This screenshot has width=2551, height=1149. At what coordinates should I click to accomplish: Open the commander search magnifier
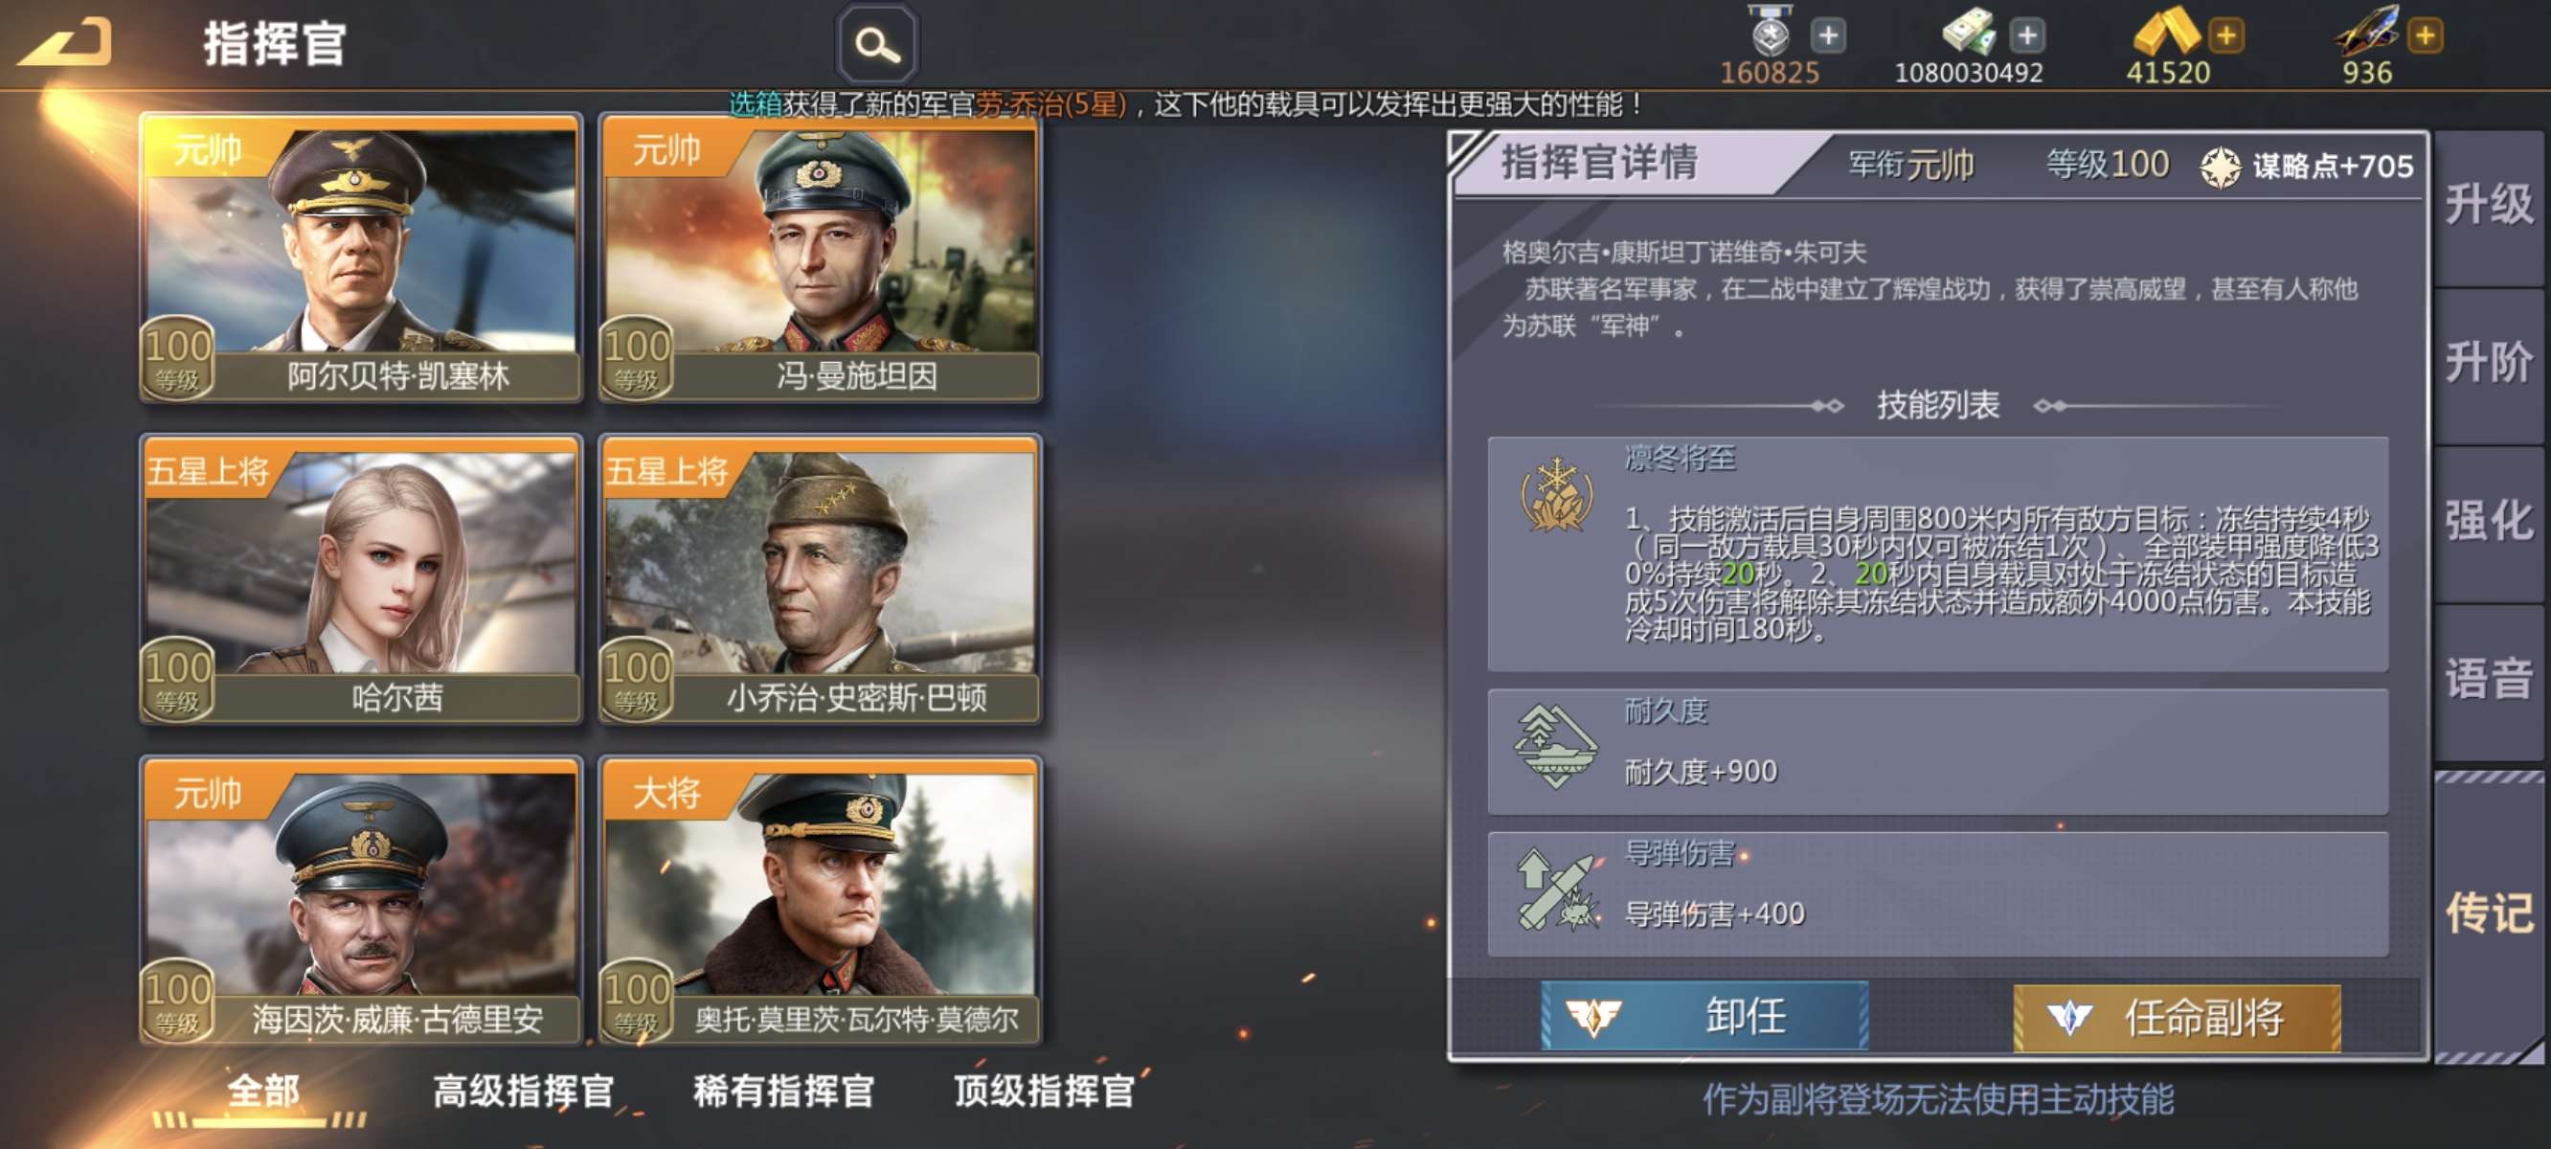click(877, 46)
